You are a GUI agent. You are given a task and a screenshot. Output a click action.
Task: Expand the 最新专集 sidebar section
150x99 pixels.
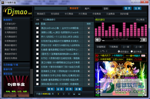point(8,69)
